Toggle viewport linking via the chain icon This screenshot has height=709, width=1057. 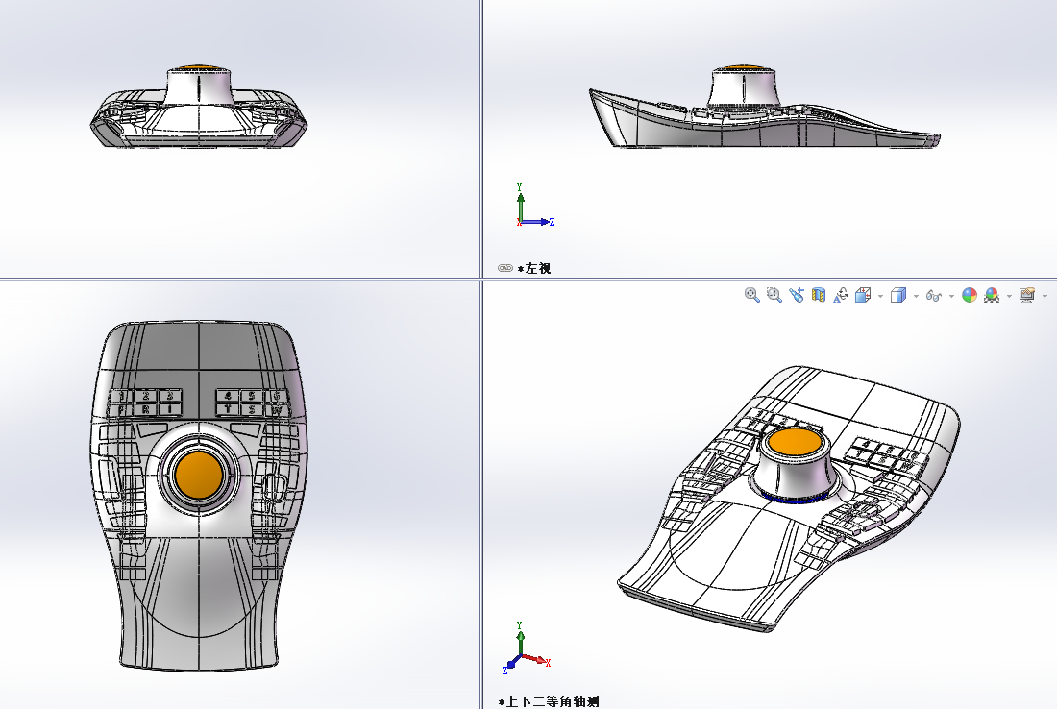(504, 269)
